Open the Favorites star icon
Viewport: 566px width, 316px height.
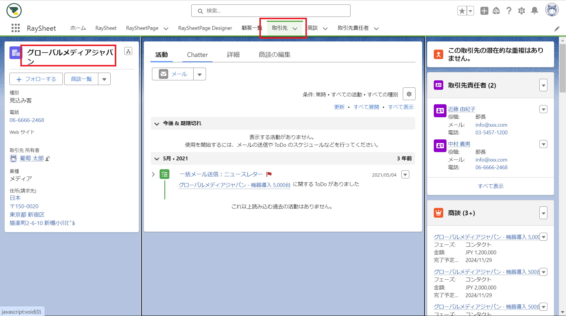(x=462, y=11)
